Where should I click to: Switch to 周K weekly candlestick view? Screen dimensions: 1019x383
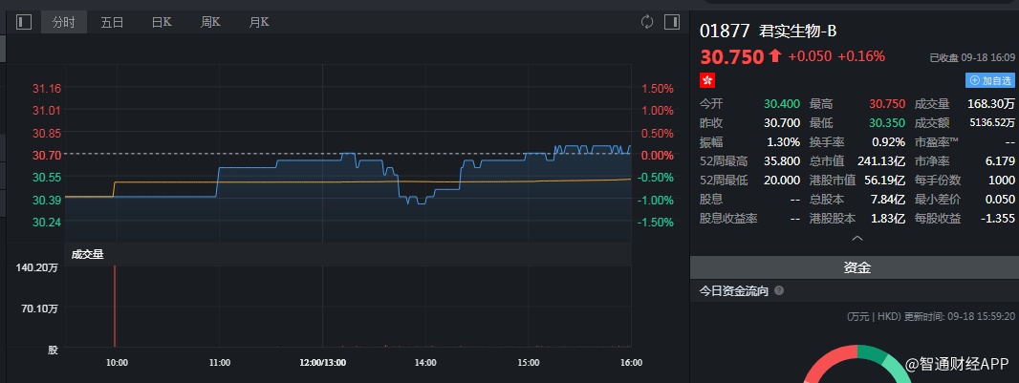[x=210, y=22]
